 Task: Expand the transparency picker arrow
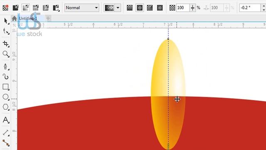118,8
